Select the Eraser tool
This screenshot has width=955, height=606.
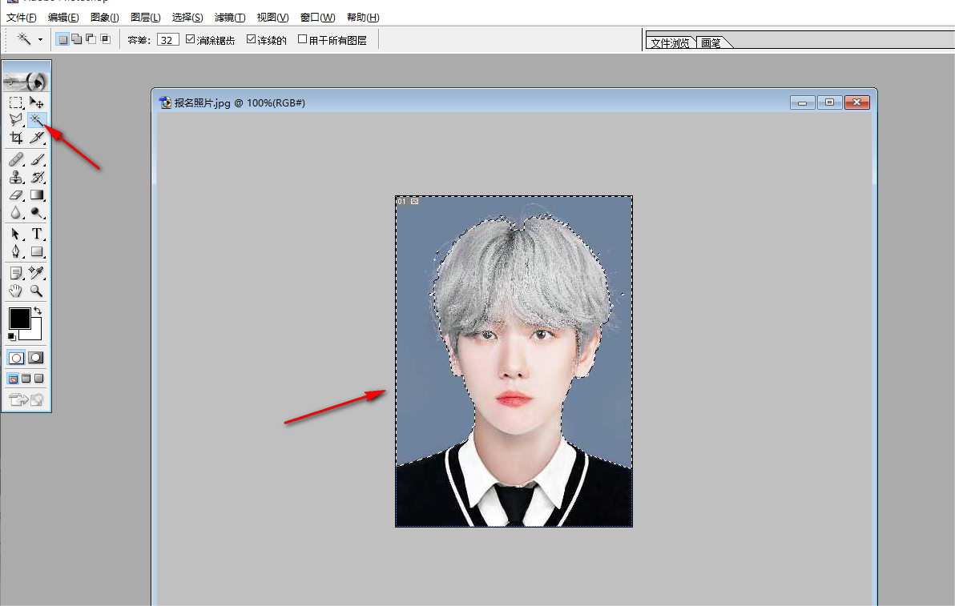15,195
